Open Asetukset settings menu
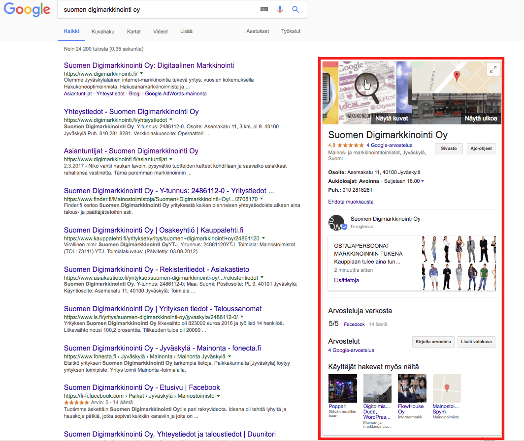The width and height of the screenshot is (524, 441). (x=258, y=31)
